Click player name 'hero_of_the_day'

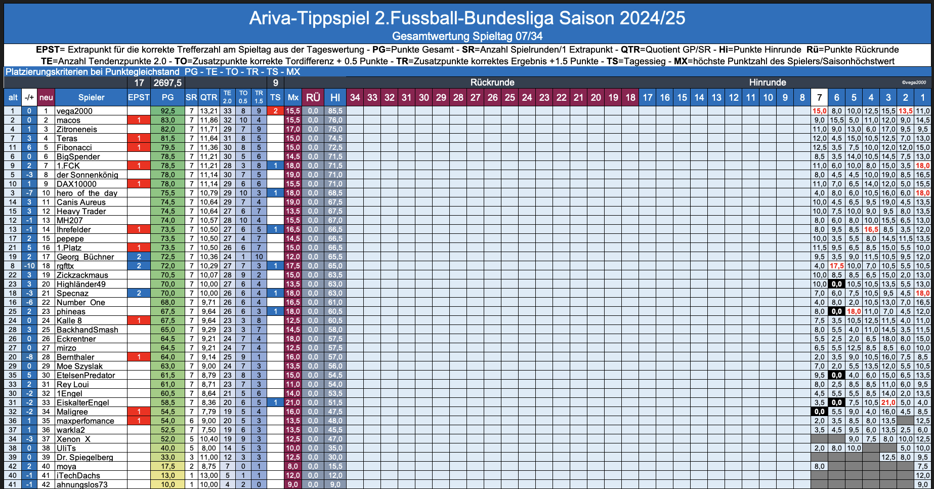[87, 193]
